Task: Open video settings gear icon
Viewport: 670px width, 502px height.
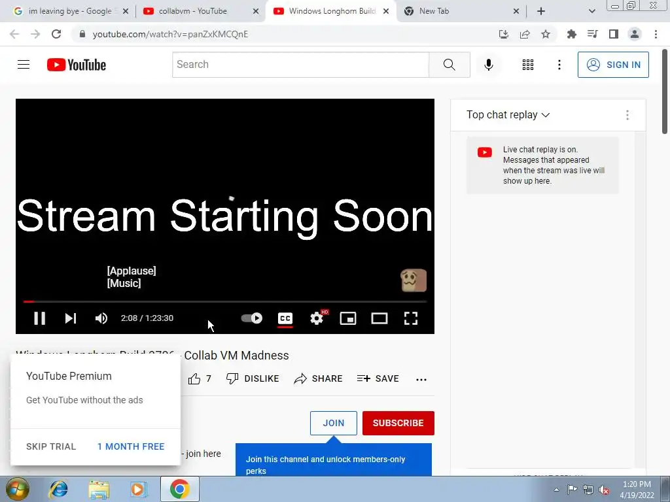Action: [317, 318]
